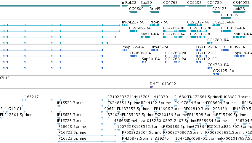Select the RH36873.5prime EST
This screenshot has height=143, width=252.
137,139
